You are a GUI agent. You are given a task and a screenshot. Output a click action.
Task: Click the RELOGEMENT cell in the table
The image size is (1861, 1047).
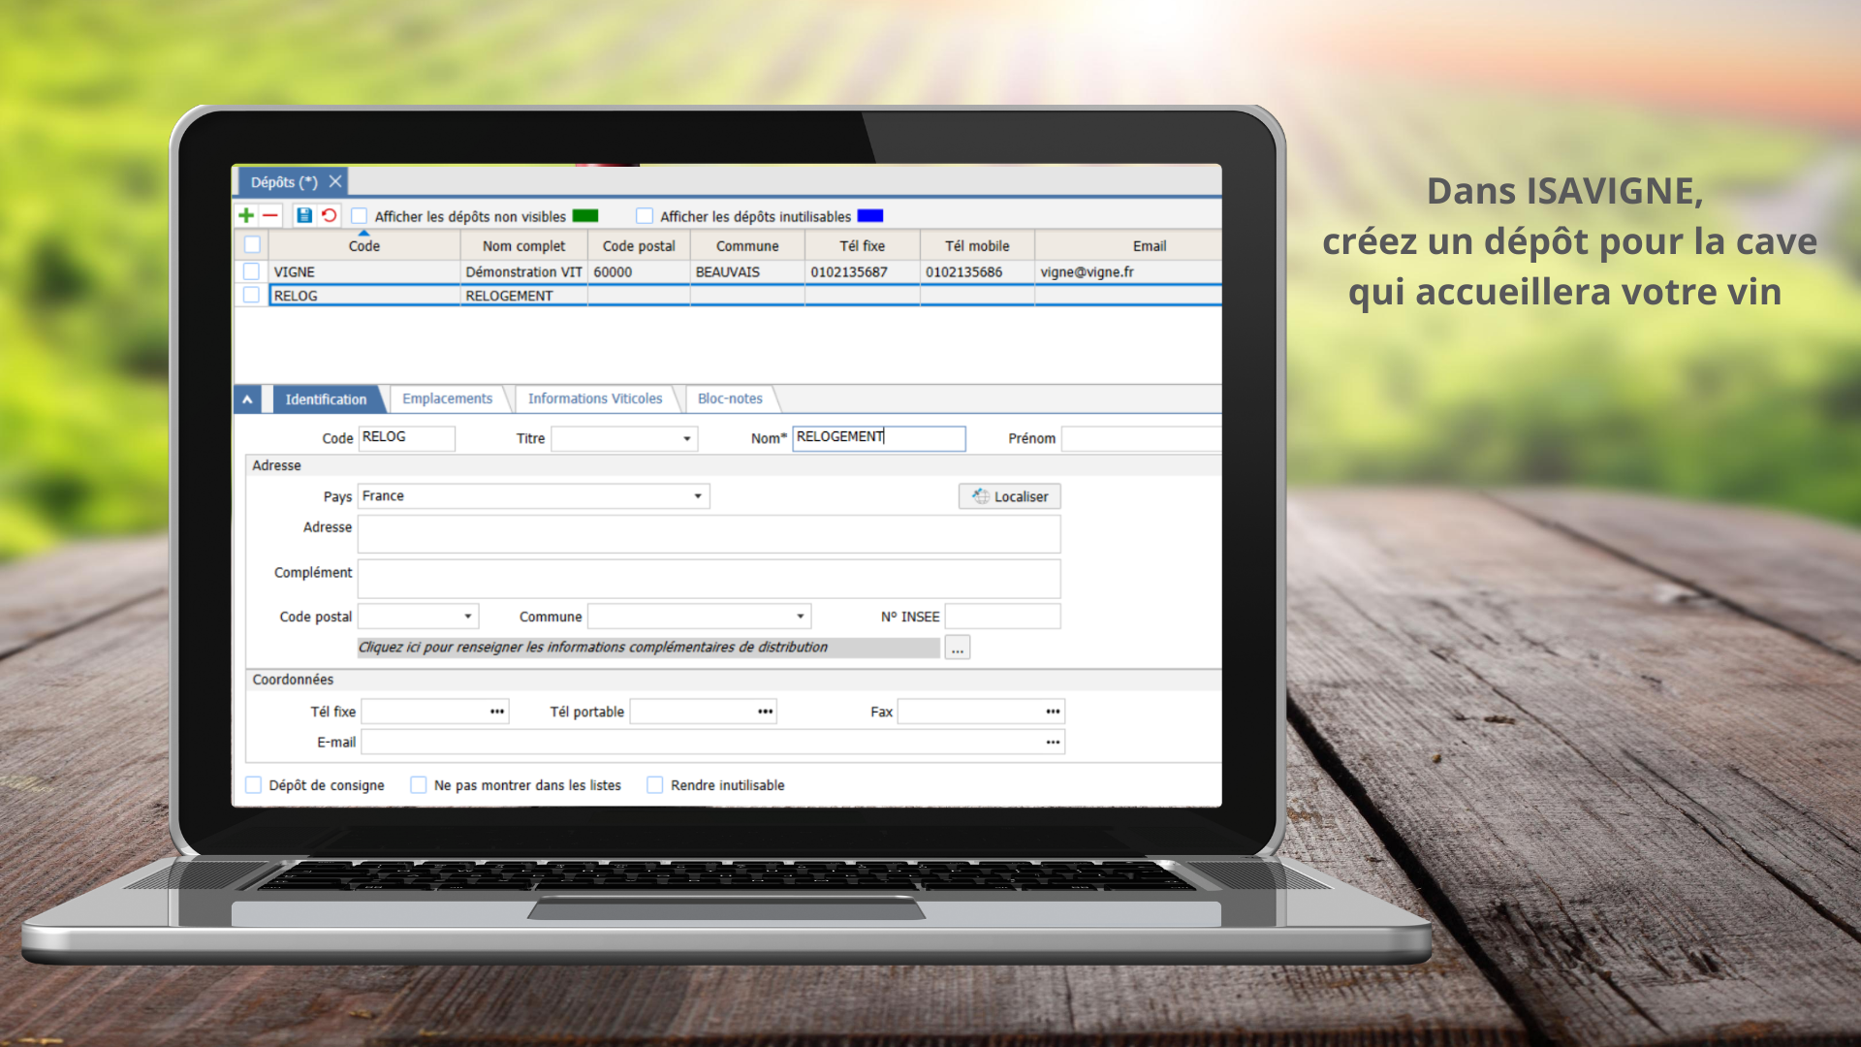[x=524, y=296]
